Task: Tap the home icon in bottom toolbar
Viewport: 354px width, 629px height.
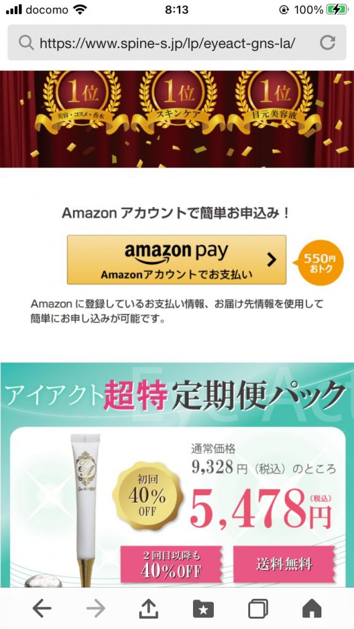Action: coord(312,609)
